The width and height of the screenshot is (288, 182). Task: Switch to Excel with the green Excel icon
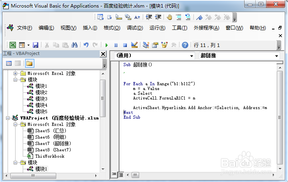click(13, 45)
